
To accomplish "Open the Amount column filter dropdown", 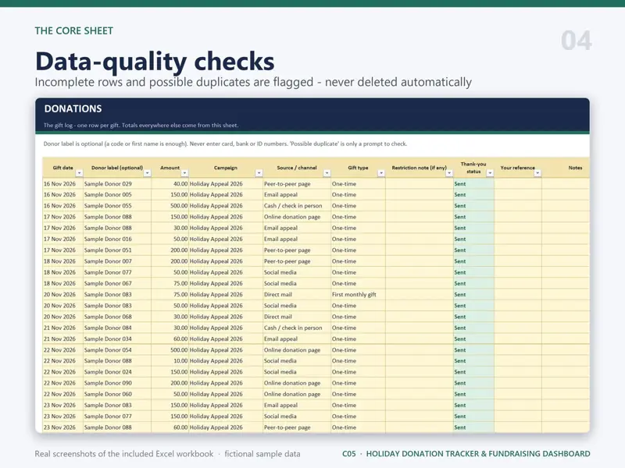I will (184, 173).
